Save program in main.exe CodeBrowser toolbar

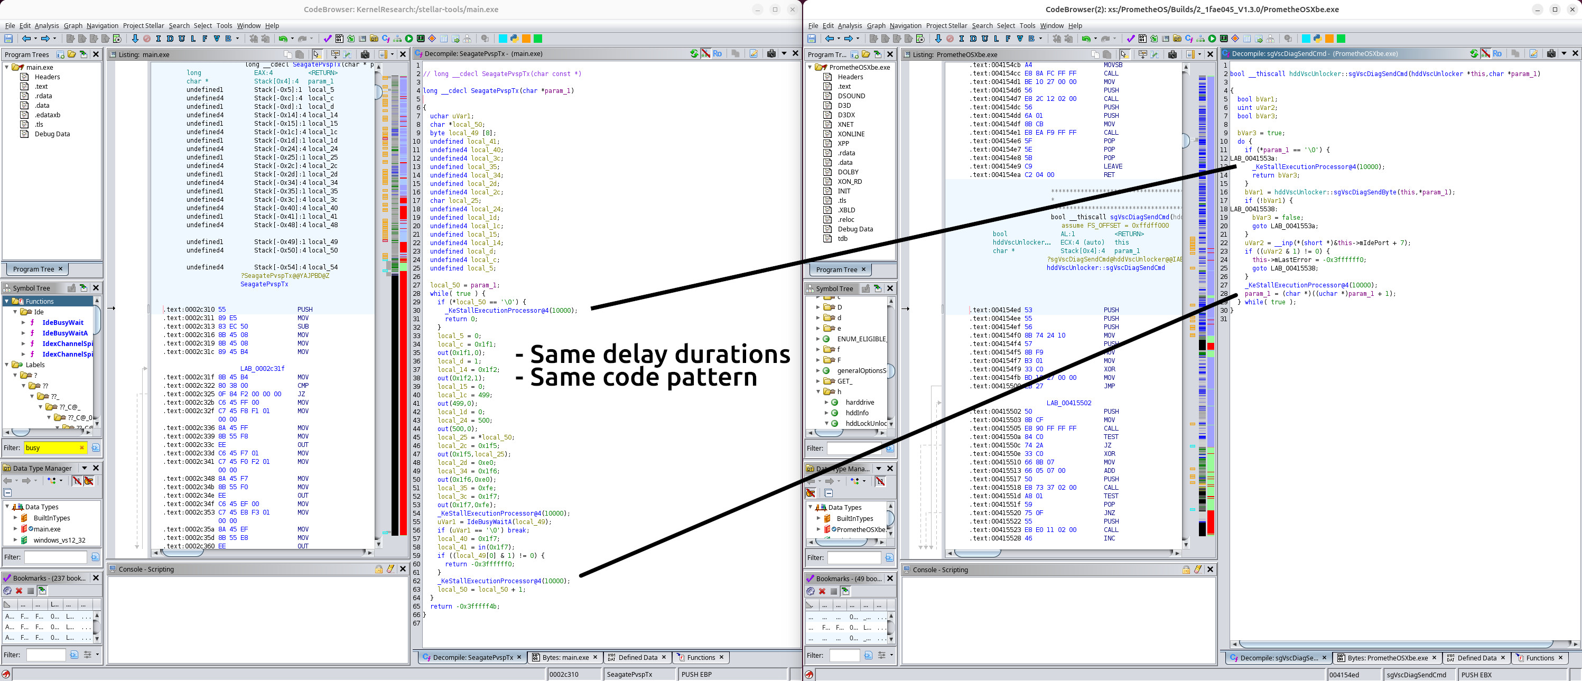pyautogui.click(x=8, y=39)
